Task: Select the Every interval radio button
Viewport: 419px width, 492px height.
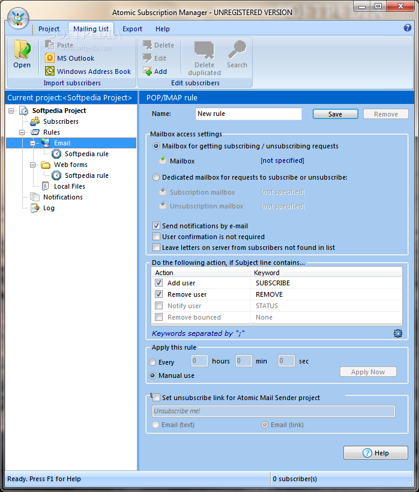Action: click(x=152, y=362)
